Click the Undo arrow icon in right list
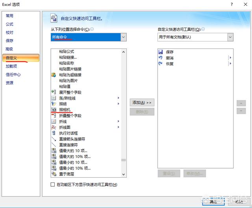 160,58
